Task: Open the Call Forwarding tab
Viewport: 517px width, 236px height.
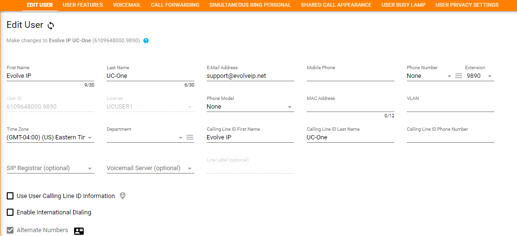Action: 175,5
